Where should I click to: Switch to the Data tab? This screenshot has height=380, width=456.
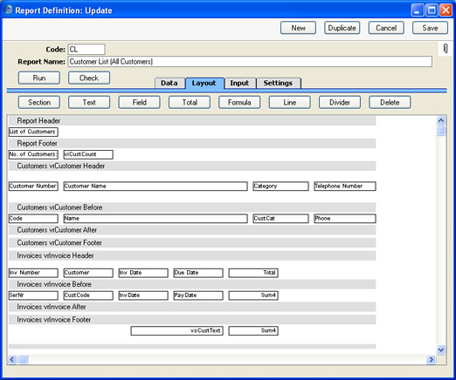pyautogui.click(x=169, y=83)
